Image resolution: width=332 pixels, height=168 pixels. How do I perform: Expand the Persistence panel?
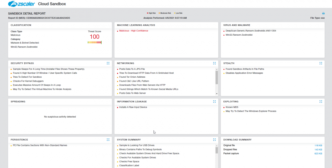click(108, 139)
